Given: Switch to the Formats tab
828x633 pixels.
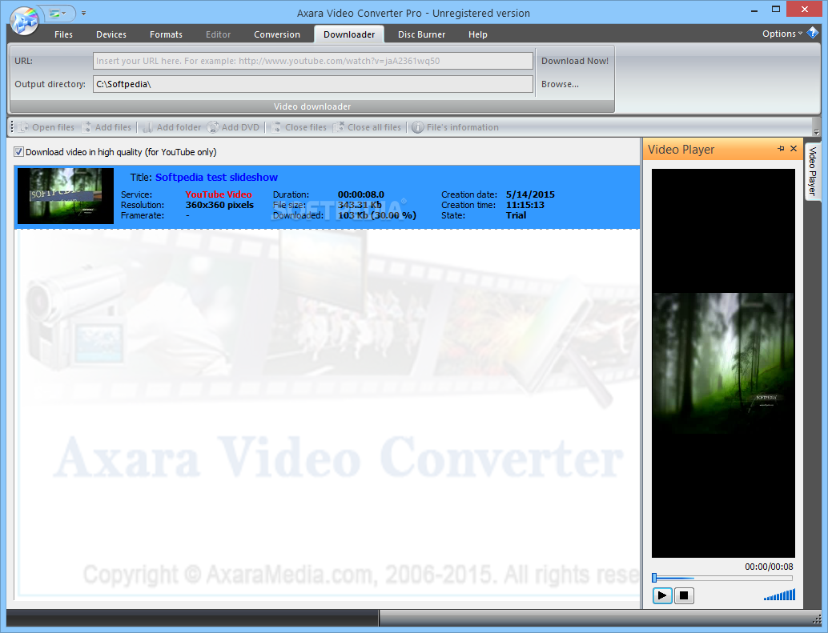Looking at the screenshot, I should pos(166,34).
